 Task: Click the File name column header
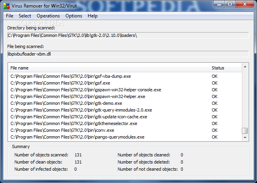(x=109, y=68)
